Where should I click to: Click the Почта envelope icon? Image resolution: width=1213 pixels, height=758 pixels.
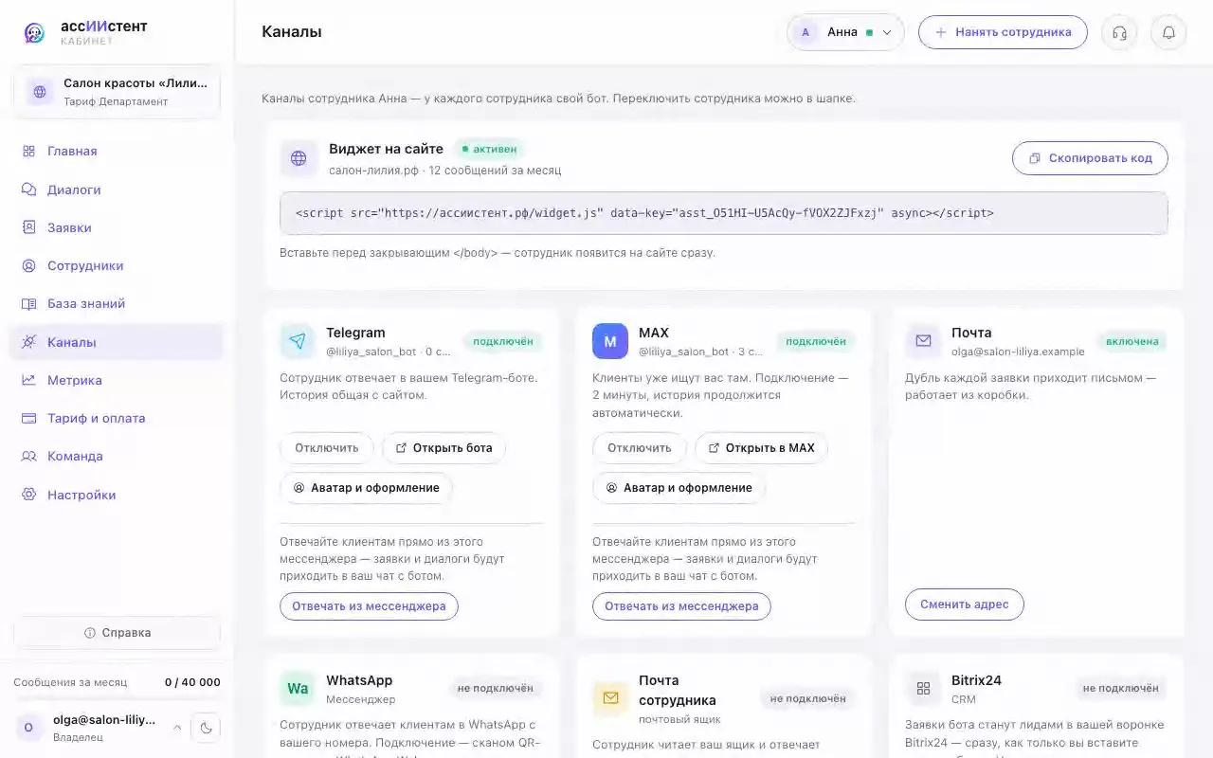coord(923,341)
